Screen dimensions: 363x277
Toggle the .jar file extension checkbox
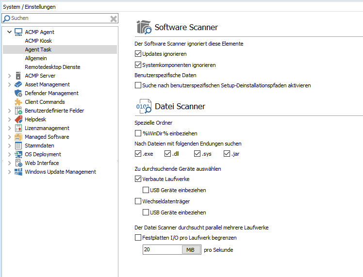(227, 154)
